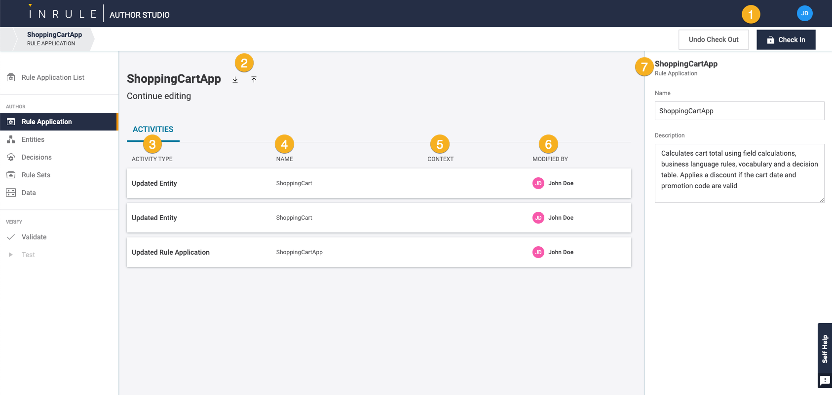Select the Rule Application menu item

(47, 122)
